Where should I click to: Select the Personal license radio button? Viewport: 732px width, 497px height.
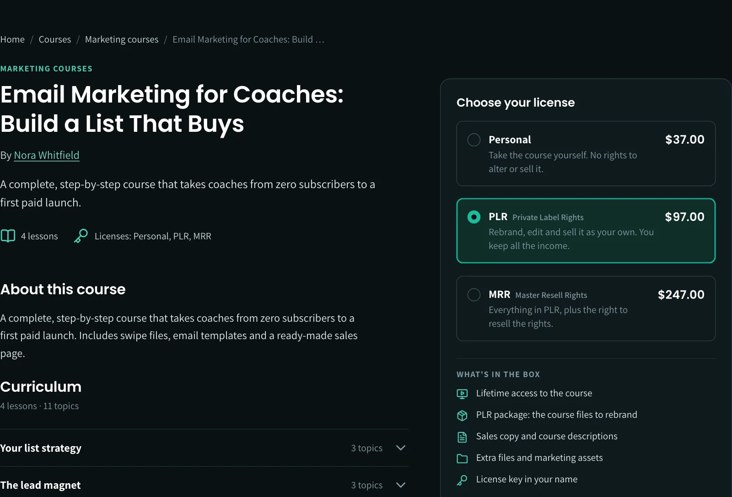pos(474,140)
